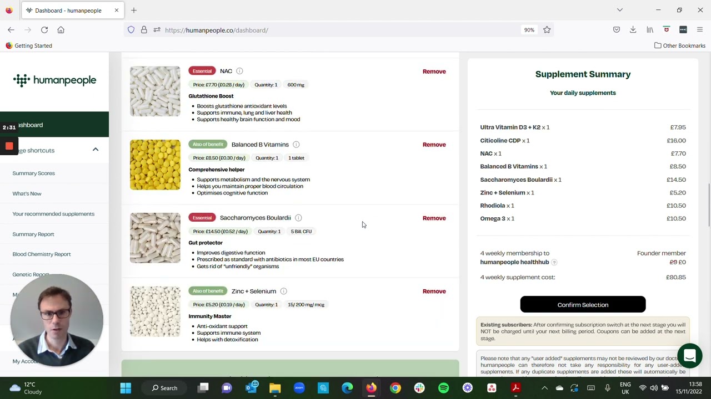The height and width of the screenshot is (399, 711).
Task: Close the Dashboard - humanpeople tab
Action: pyautogui.click(x=117, y=10)
